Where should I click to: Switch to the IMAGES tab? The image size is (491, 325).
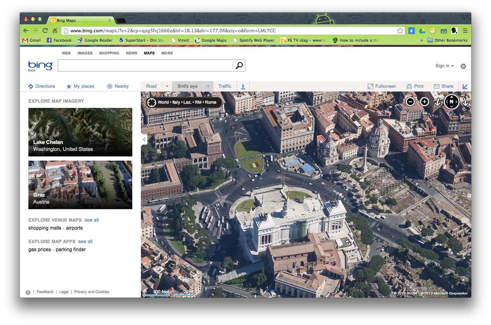pos(84,53)
